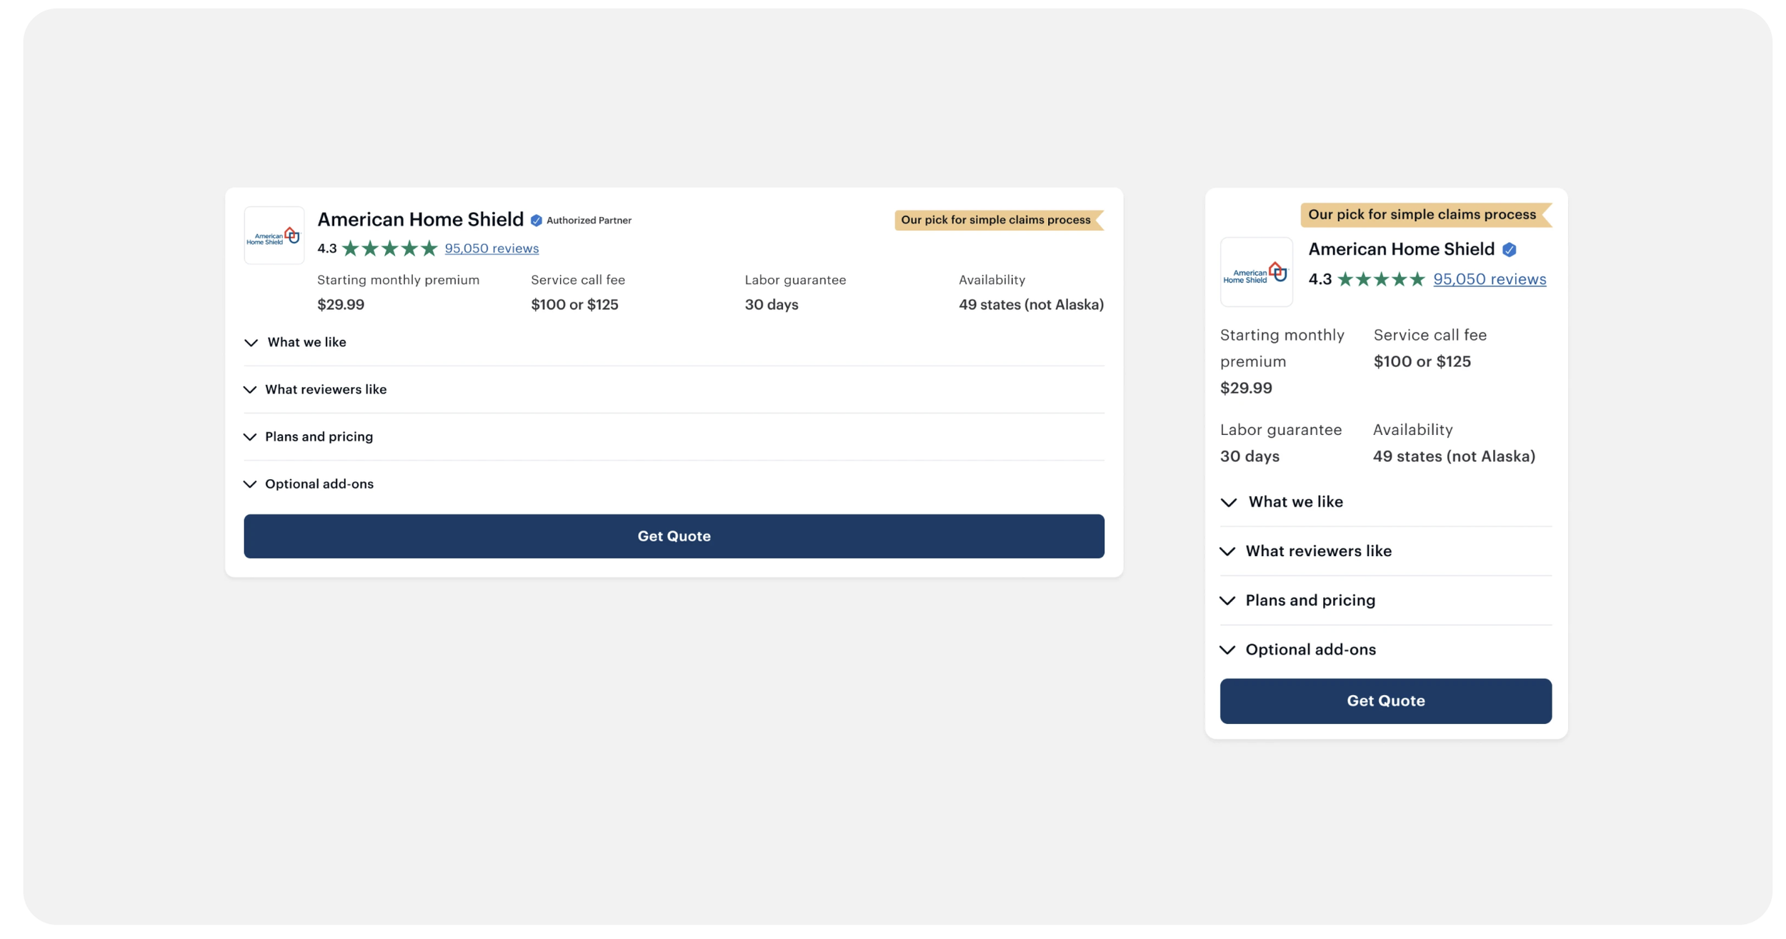Expand What reviewers like in narrow card
The image size is (1786, 939).
coord(1317,551)
